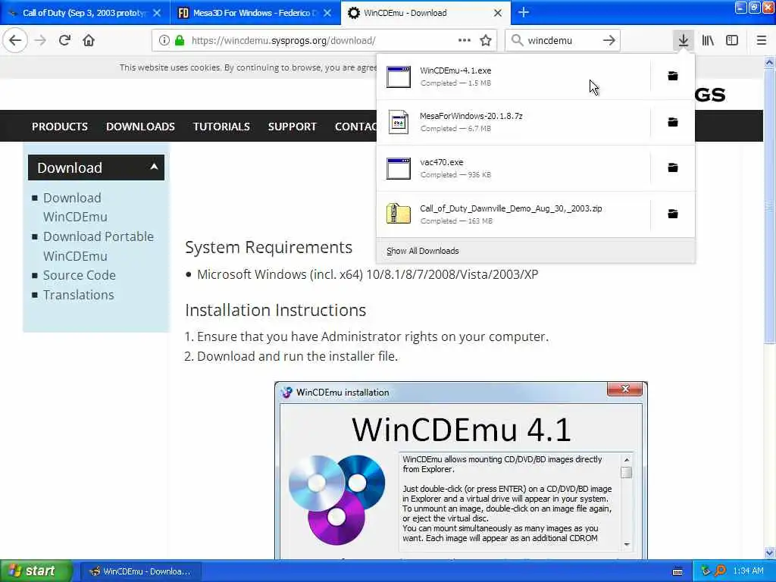Open containing folder for WinCDEmu-4.1.exe

pos(673,76)
